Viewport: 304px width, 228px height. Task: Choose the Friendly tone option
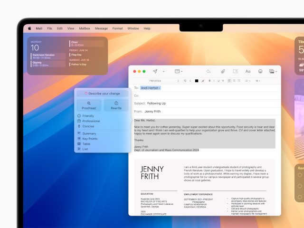coord(85,116)
